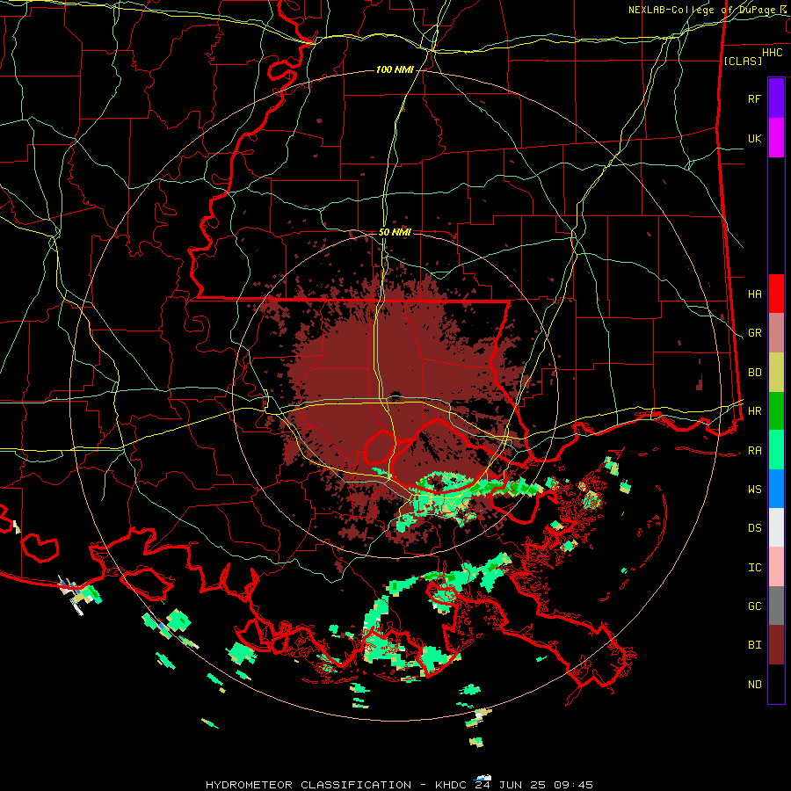Click the 'NEXLAB-College of DuPage' header text
Screen dimensions: 791x791
(x=703, y=10)
